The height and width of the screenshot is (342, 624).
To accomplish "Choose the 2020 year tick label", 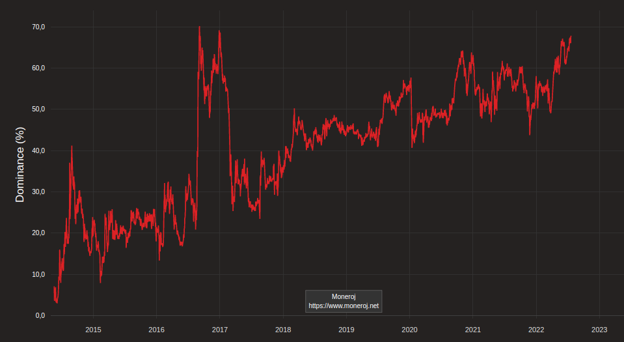I will (x=409, y=330).
